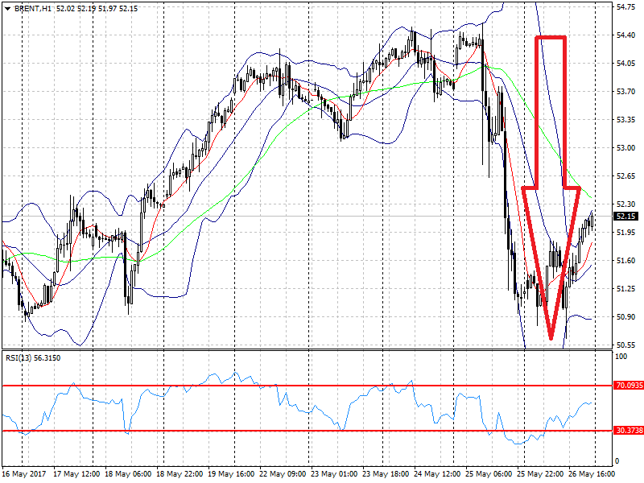This screenshot has height=483, width=644.
Task: Click the 54.75 price scale label
Action: [x=625, y=7]
